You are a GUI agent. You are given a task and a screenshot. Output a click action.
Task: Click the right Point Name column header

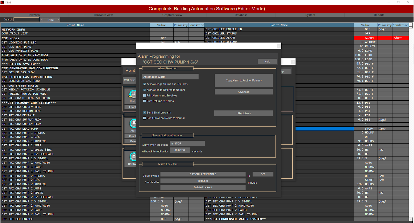(279, 25)
